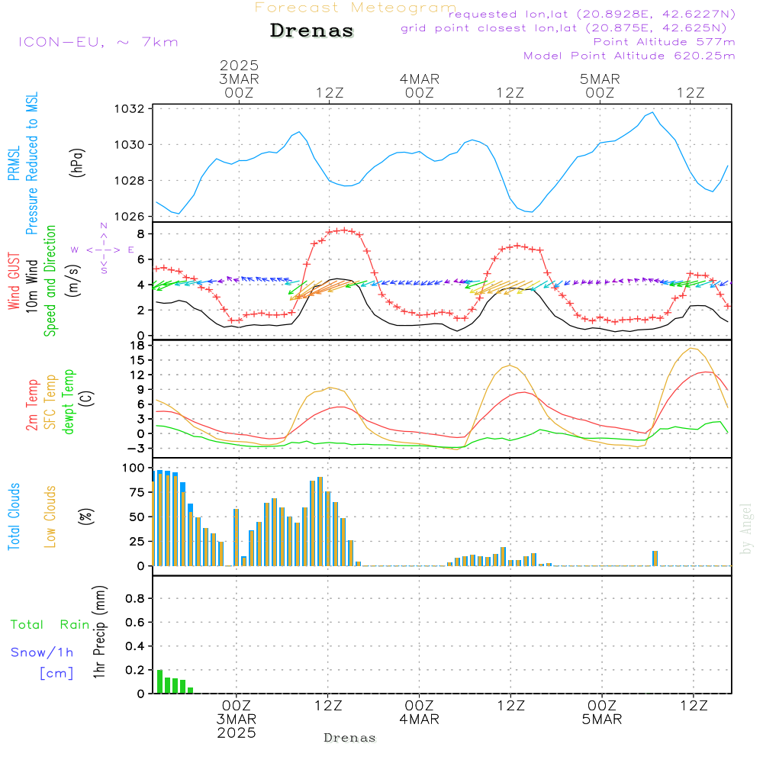The image size is (763, 763).
Task: Click the top '4MAR 00Z' time label
Action: point(420,85)
